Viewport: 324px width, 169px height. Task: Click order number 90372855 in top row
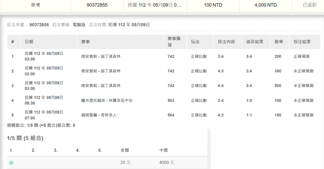point(97,5)
